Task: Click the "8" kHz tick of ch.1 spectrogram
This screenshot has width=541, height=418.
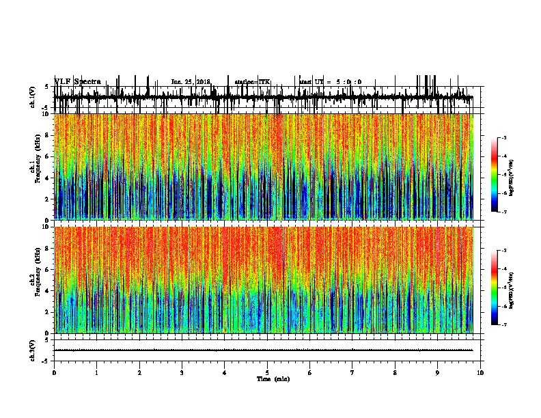Action: tap(47, 135)
